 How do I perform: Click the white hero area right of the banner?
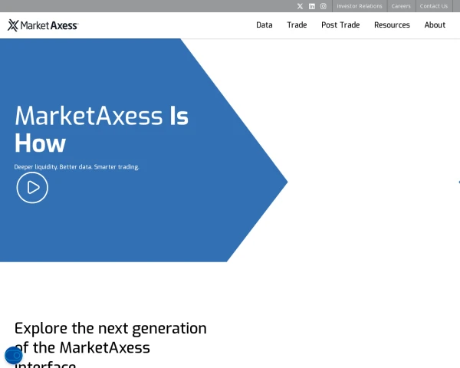[368, 153]
